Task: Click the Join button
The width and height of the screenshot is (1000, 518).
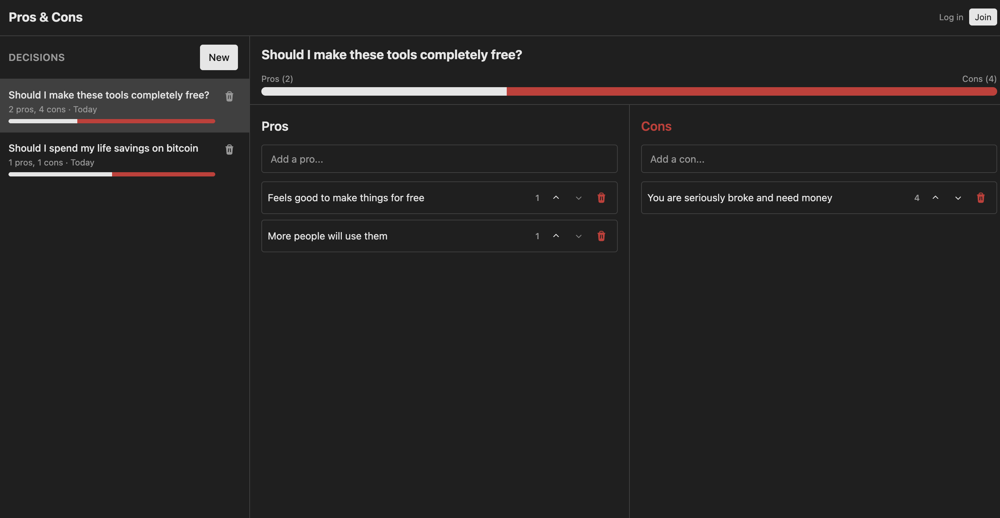Action: tap(983, 17)
